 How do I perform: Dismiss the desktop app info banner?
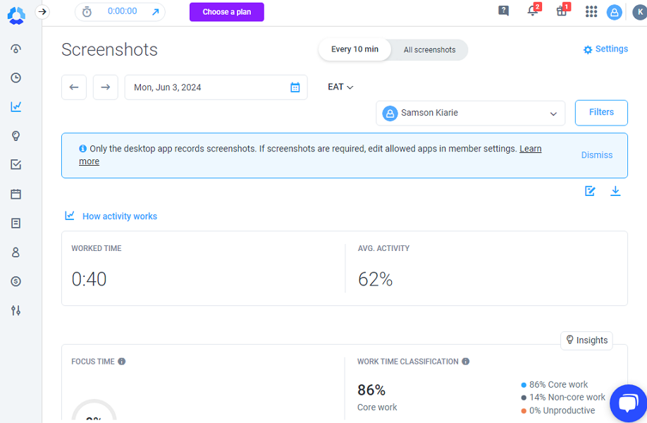coord(596,155)
